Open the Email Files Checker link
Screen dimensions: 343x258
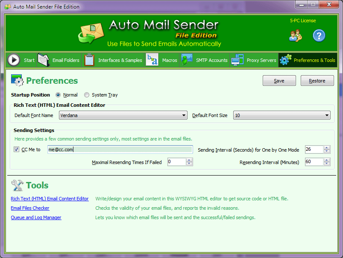click(30, 208)
